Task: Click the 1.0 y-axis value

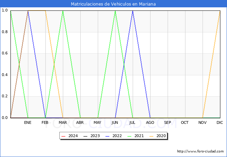Action: pos(5,10)
